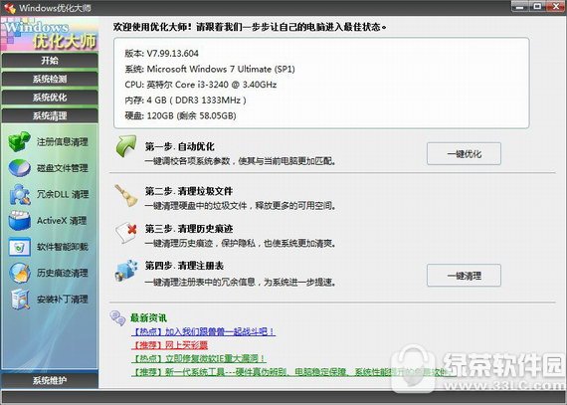Screen dimensions: 567x405
Task: Click the Windows 优化大师 logo banner
Action: tap(50, 34)
